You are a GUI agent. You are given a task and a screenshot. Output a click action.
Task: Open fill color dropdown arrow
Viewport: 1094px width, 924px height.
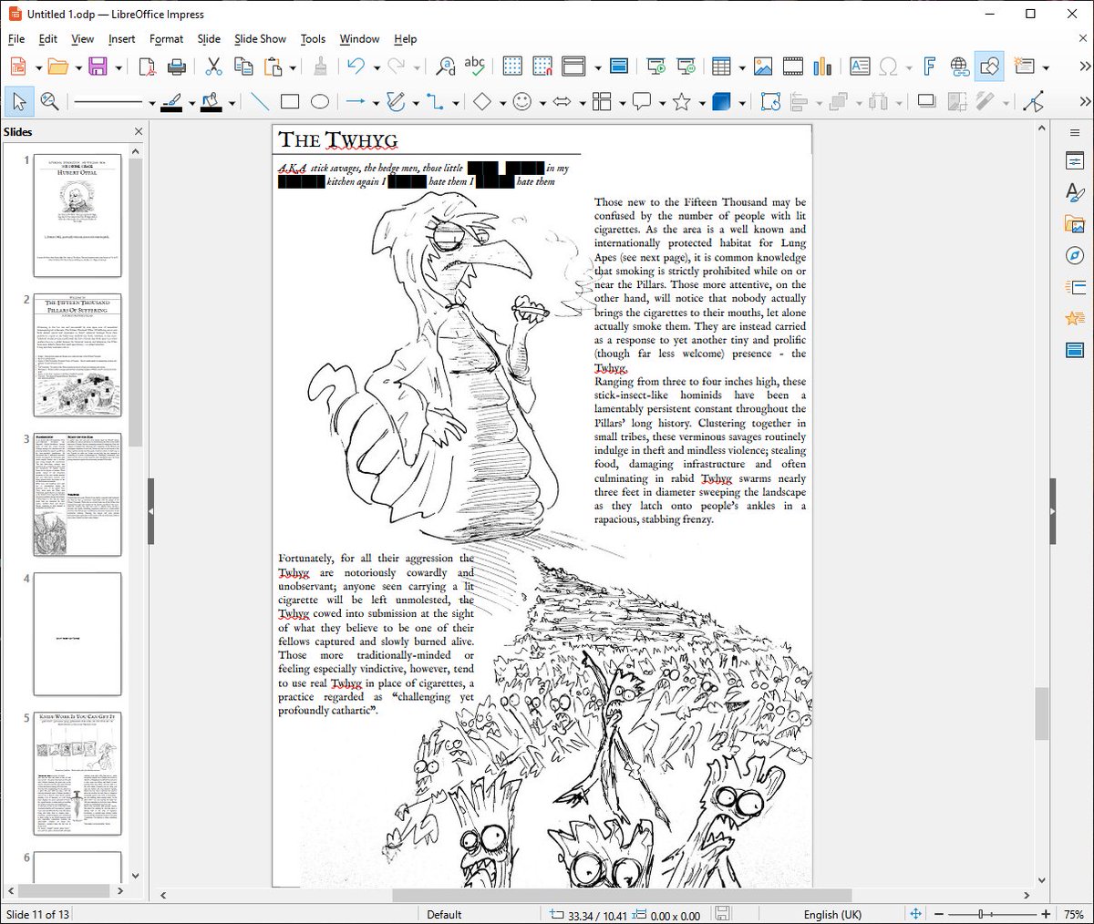[232, 103]
